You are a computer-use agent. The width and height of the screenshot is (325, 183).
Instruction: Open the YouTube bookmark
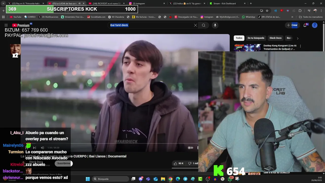[x=15, y=17]
